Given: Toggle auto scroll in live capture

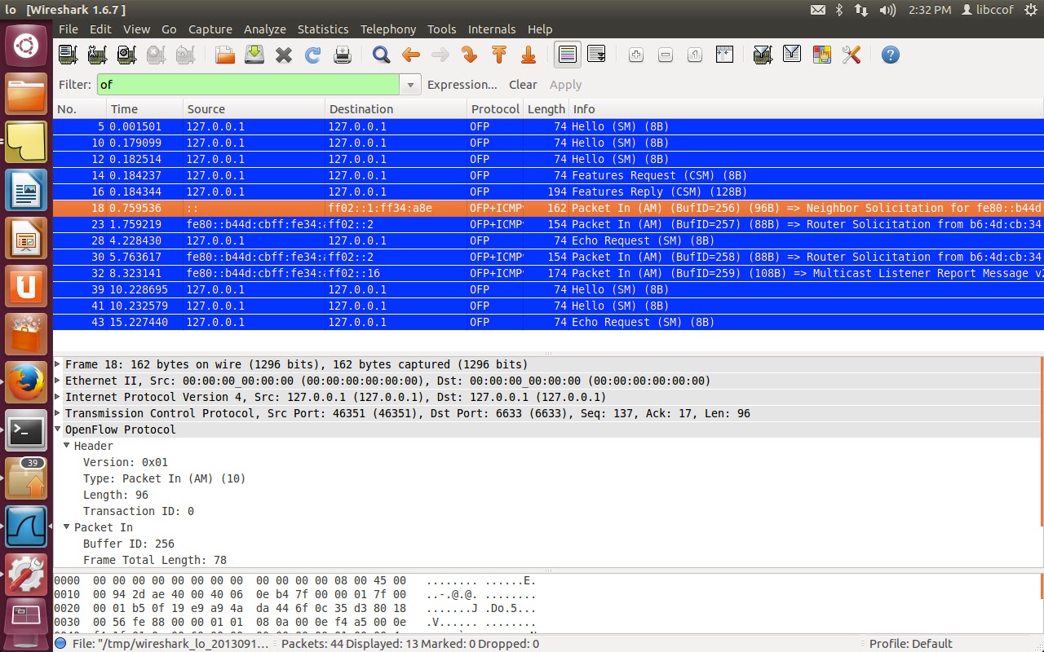Looking at the screenshot, I should [597, 55].
